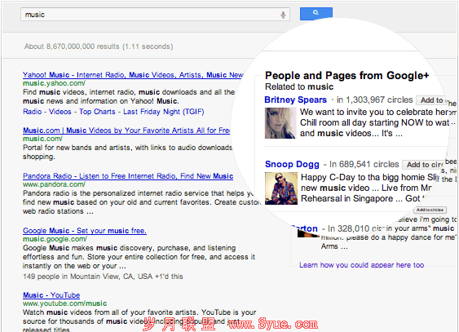The width and height of the screenshot is (459, 332).
Task: Click small Add to circles button below Snoop Dogg
Action: pyautogui.click(x=430, y=210)
